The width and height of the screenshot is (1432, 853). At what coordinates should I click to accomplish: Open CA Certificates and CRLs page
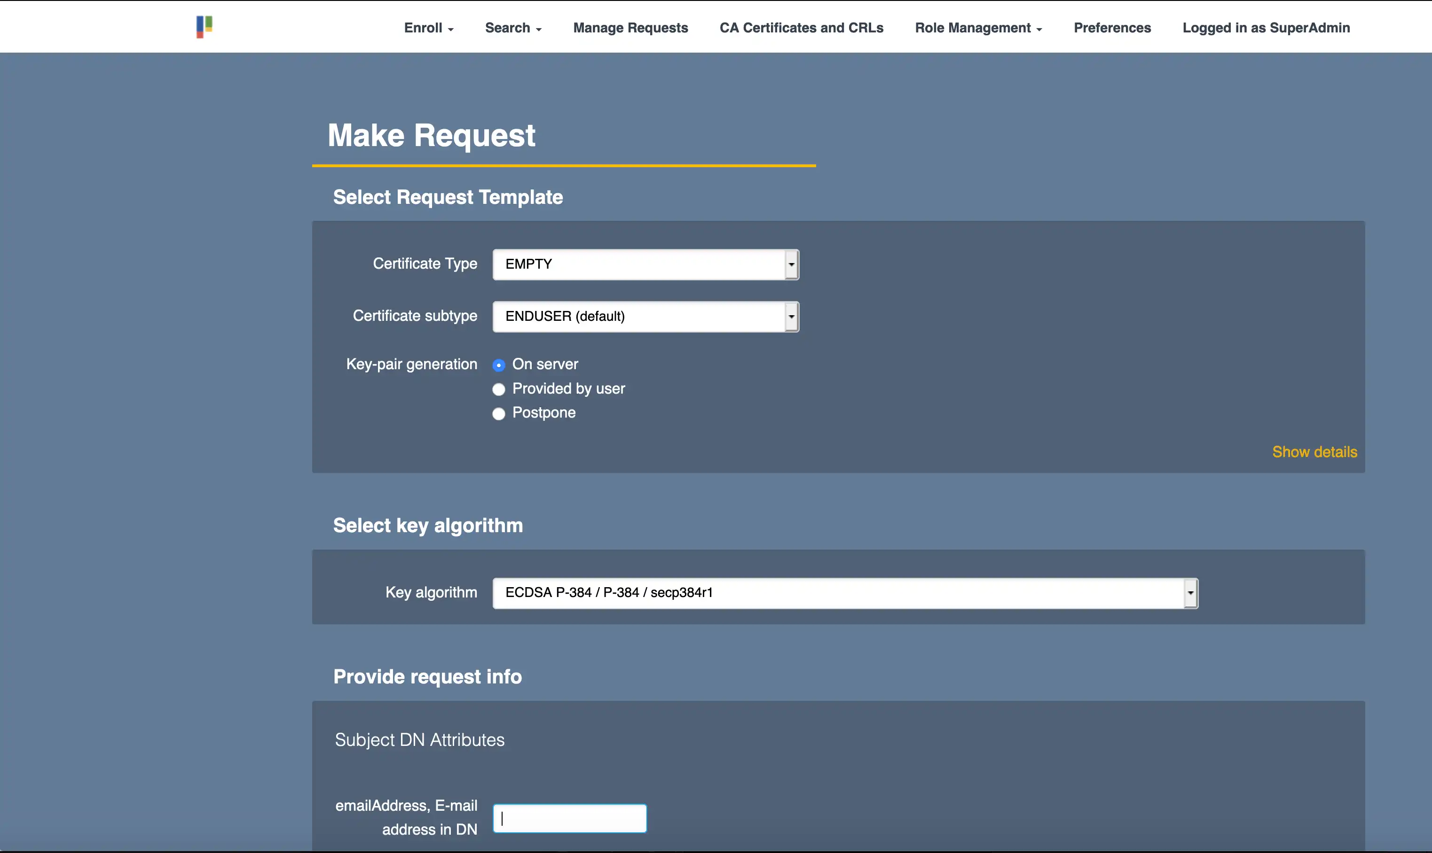[801, 28]
